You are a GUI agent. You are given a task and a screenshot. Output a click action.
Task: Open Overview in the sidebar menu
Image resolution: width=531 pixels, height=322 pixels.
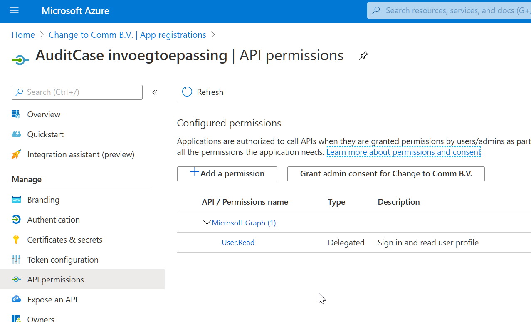(44, 114)
